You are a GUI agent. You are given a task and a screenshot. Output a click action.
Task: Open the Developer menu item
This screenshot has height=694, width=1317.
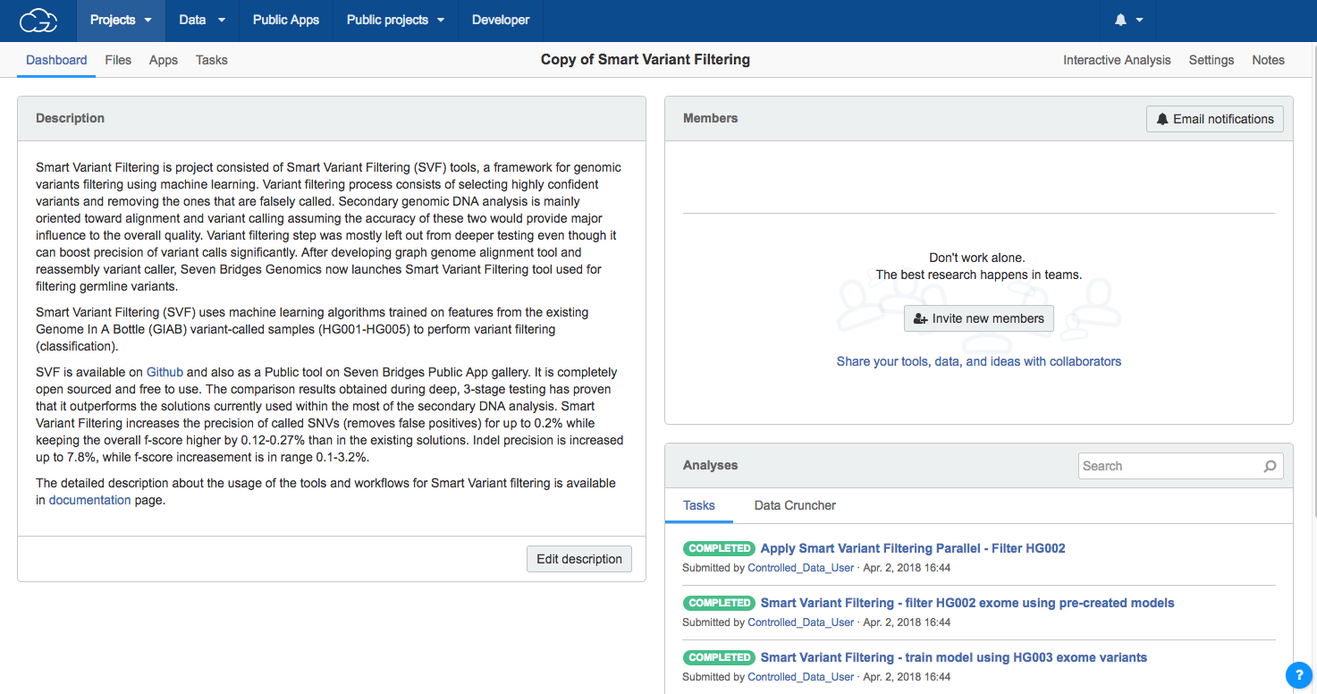coord(501,20)
